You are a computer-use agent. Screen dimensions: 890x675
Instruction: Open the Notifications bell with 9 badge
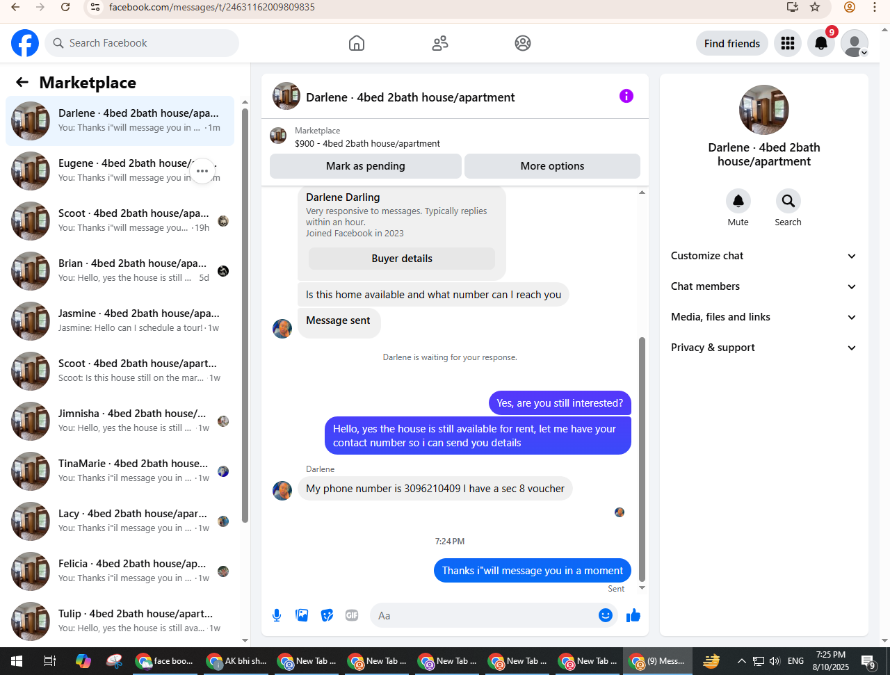[821, 43]
